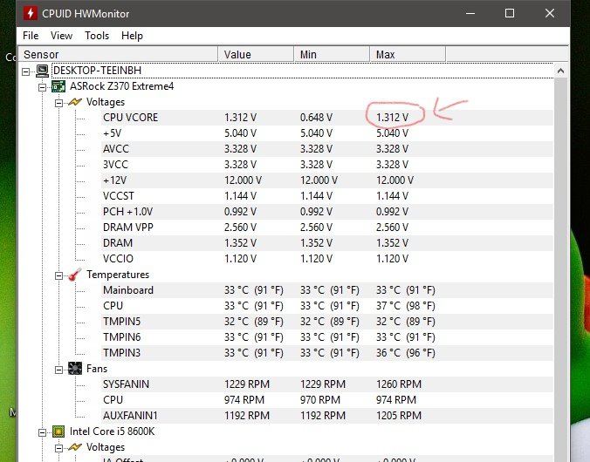Viewport: 590px width, 462px height.
Task: Select the ASRock Z370 Extreme4 label
Action: click(121, 86)
